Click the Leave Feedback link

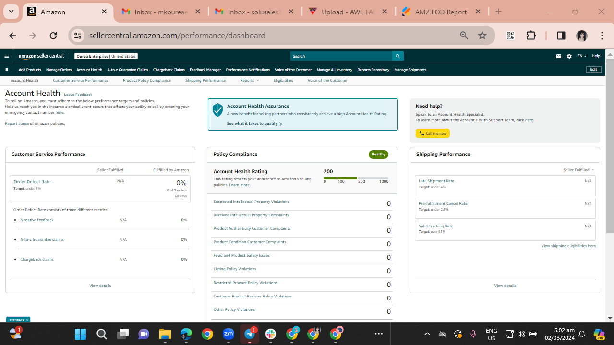point(78,95)
